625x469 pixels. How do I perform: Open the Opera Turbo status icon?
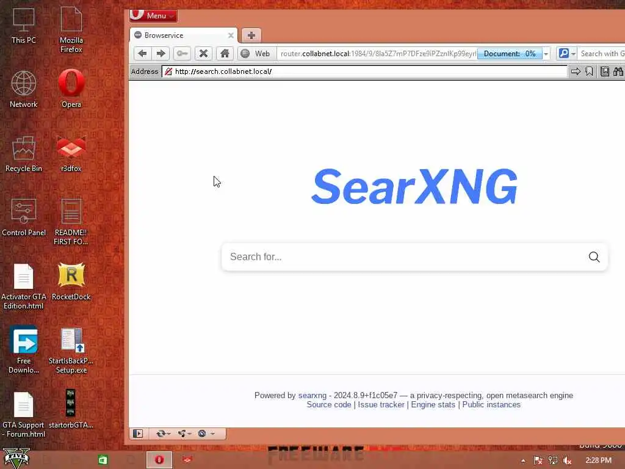point(202,434)
